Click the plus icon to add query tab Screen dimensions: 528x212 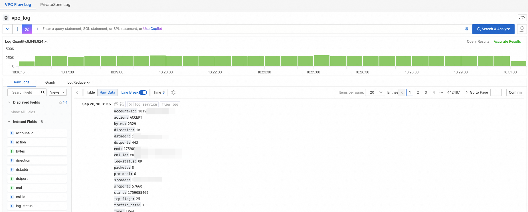tap(17, 29)
